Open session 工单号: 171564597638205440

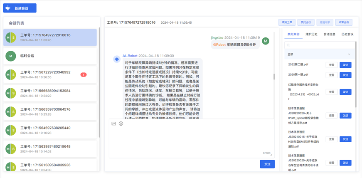click(x=50, y=130)
